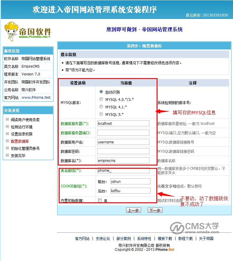Select the 检测运行环境 step text
Image resolution: width=233 pixels, height=261 pixels.
pyautogui.click(x=22, y=127)
